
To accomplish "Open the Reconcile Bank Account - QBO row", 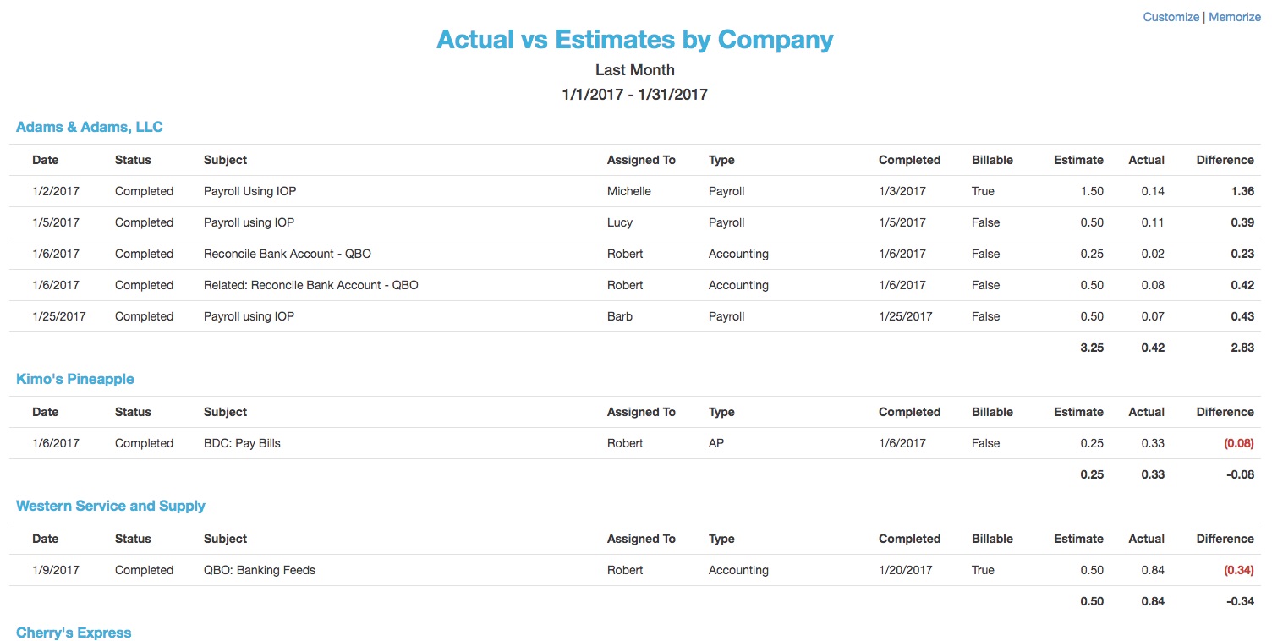I will [x=635, y=254].
